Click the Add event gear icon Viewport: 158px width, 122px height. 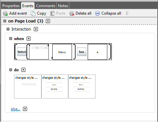pyautogui.click(x=5, y=13)
